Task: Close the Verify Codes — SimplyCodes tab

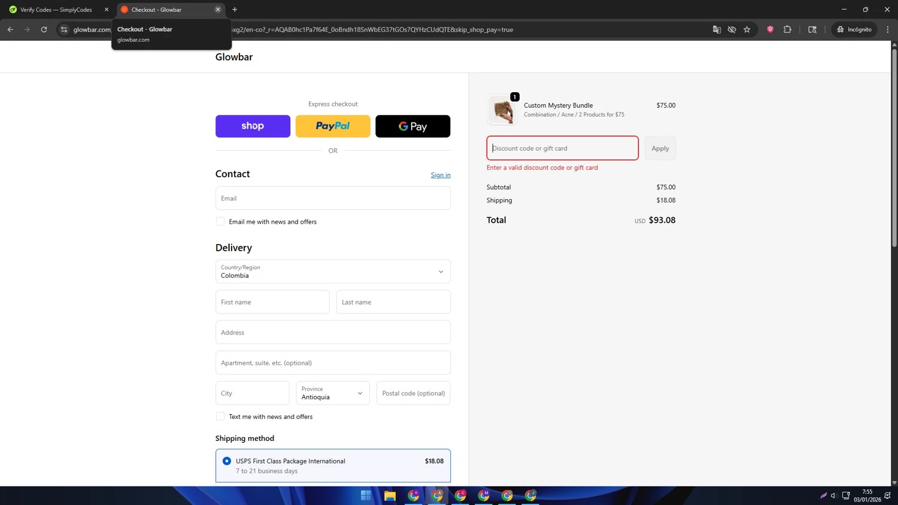Action: 107,10
